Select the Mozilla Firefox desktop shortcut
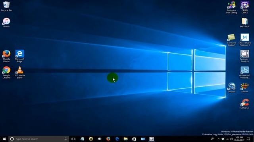 6,56
